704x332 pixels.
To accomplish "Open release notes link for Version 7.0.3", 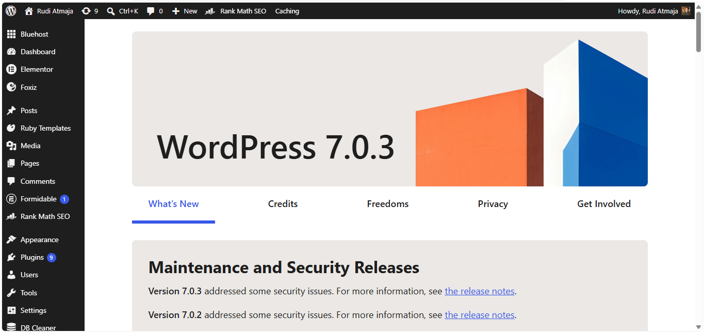I will pos(480,291).
